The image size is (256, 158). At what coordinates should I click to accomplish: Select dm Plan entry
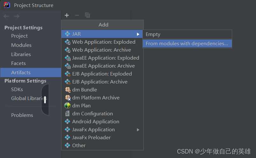tap(102, 106)
